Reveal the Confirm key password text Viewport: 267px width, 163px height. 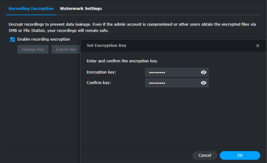[x=204, y=83]
